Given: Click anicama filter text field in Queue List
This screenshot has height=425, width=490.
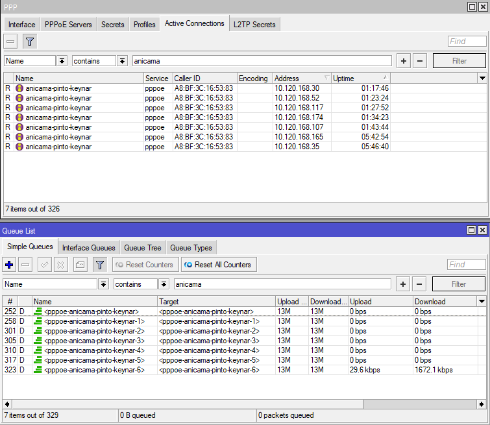Looking at the screenshot, I should pyautogui.click(x=282, y=284).
